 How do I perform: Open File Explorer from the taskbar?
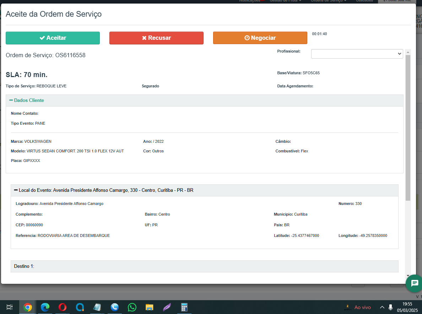coord(149,307)
